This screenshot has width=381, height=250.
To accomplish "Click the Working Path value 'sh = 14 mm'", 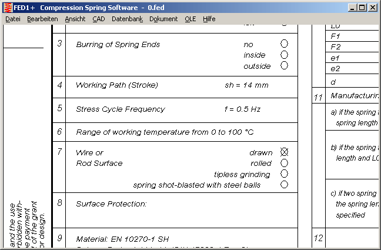I will 246,85.
